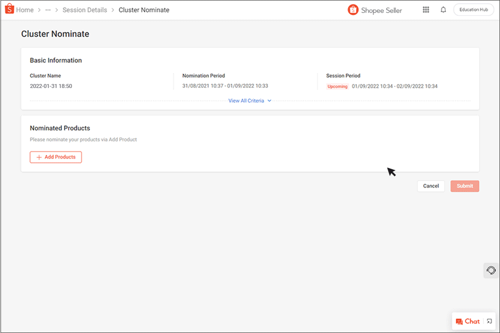The height and width of the screenshot is (333, 500).
Task: Expand the collapsed breadcrumb ellipsis
Action: pyautogui.click(x=47, y=9)
